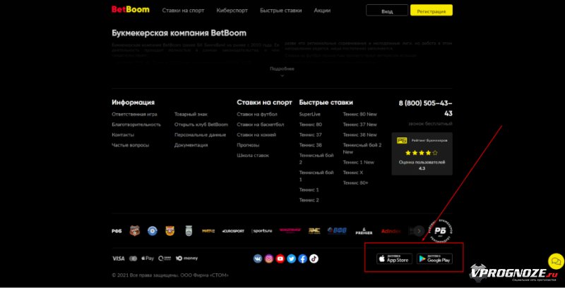Click the YouTube icon in footer

click(x=280, y=258)
